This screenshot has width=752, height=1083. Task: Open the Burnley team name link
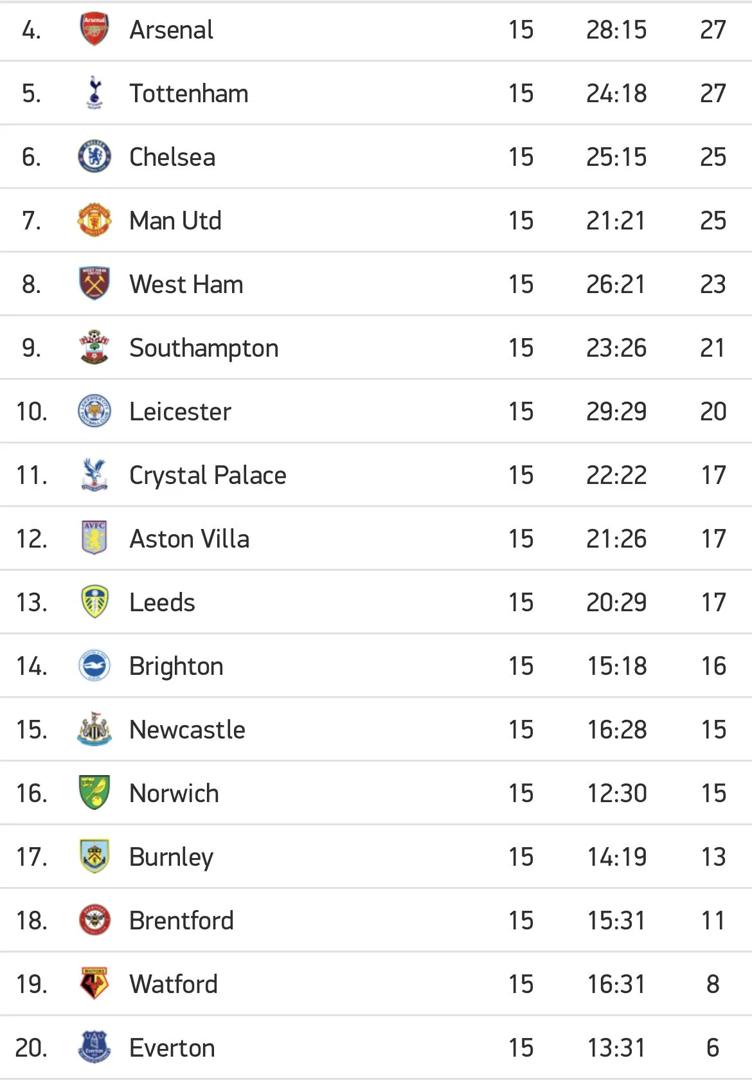coord(171,857)
